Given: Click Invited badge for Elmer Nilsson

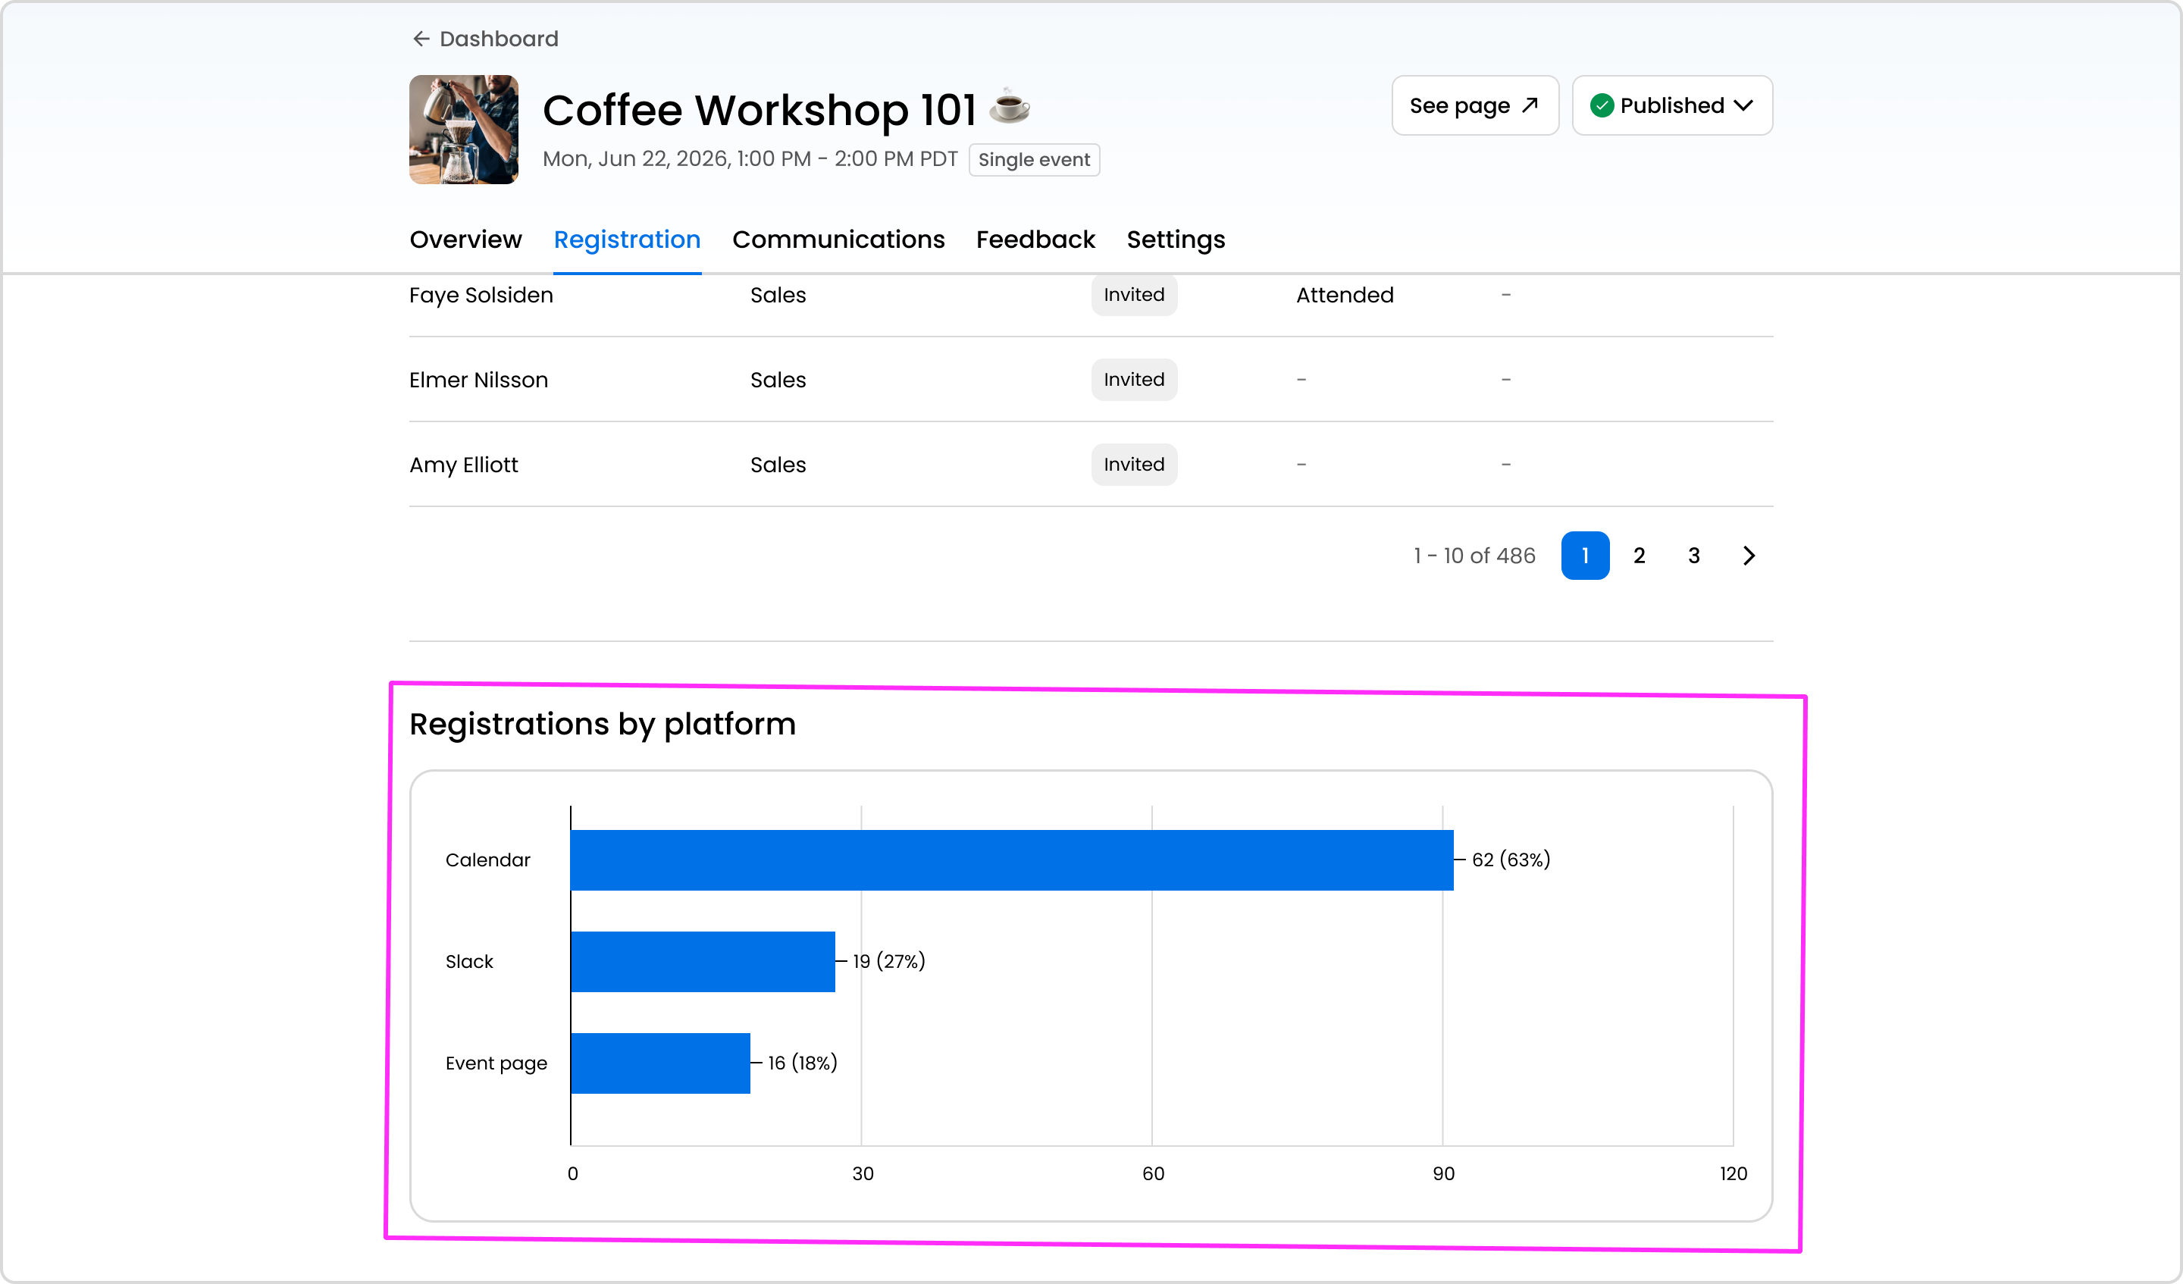Looking at the screenshot, I should tap(1133, 380).
